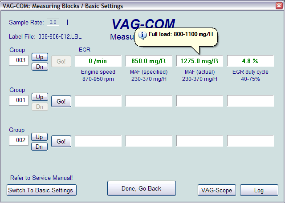The height and width of the screenshot is (203, 285).
Task: Click the Group 002 number field
Action: point(19,140)
